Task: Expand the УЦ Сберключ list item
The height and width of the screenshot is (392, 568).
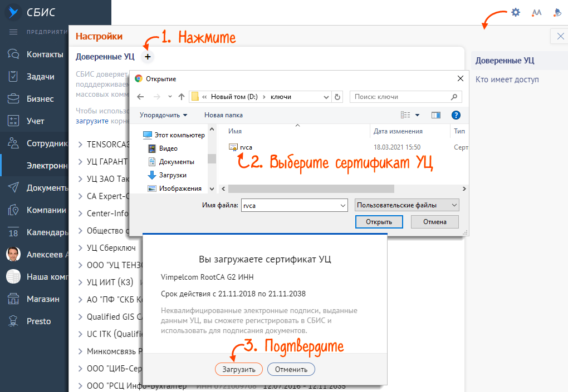Action: point(81,248)
